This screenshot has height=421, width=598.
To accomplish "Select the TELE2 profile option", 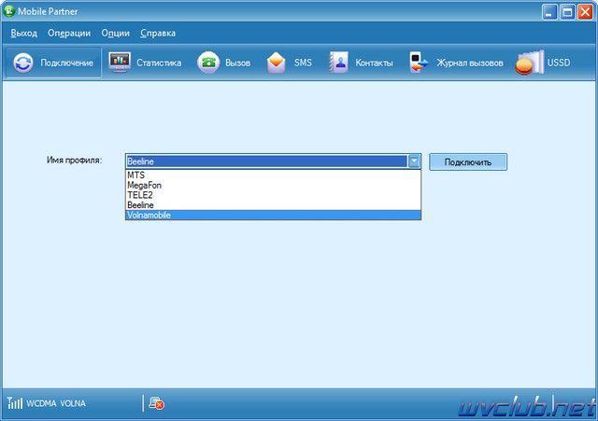I will 273,195.
